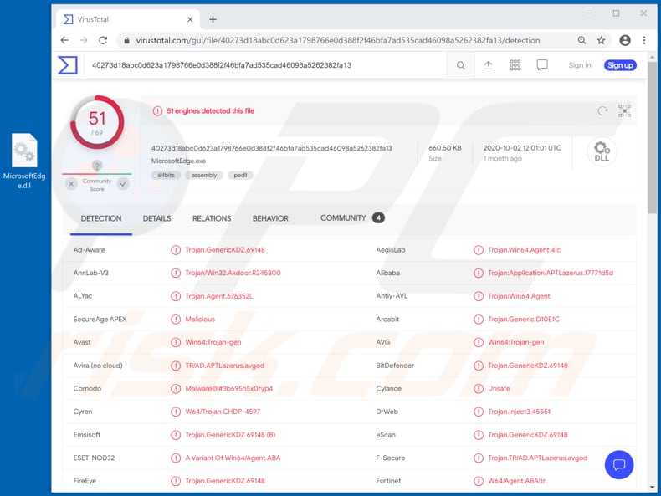Click Cylance Unsafe result
This screenshot has height=496, width=661.
499,389
